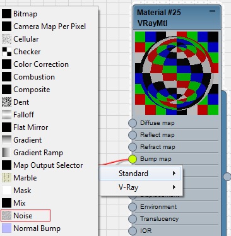
Task: Pick Normal Bump from the list
Action: (x=37, y=228)
